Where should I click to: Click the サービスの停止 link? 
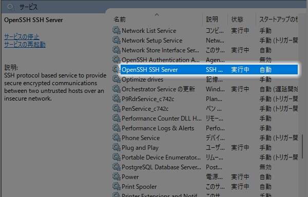[22, 37]
